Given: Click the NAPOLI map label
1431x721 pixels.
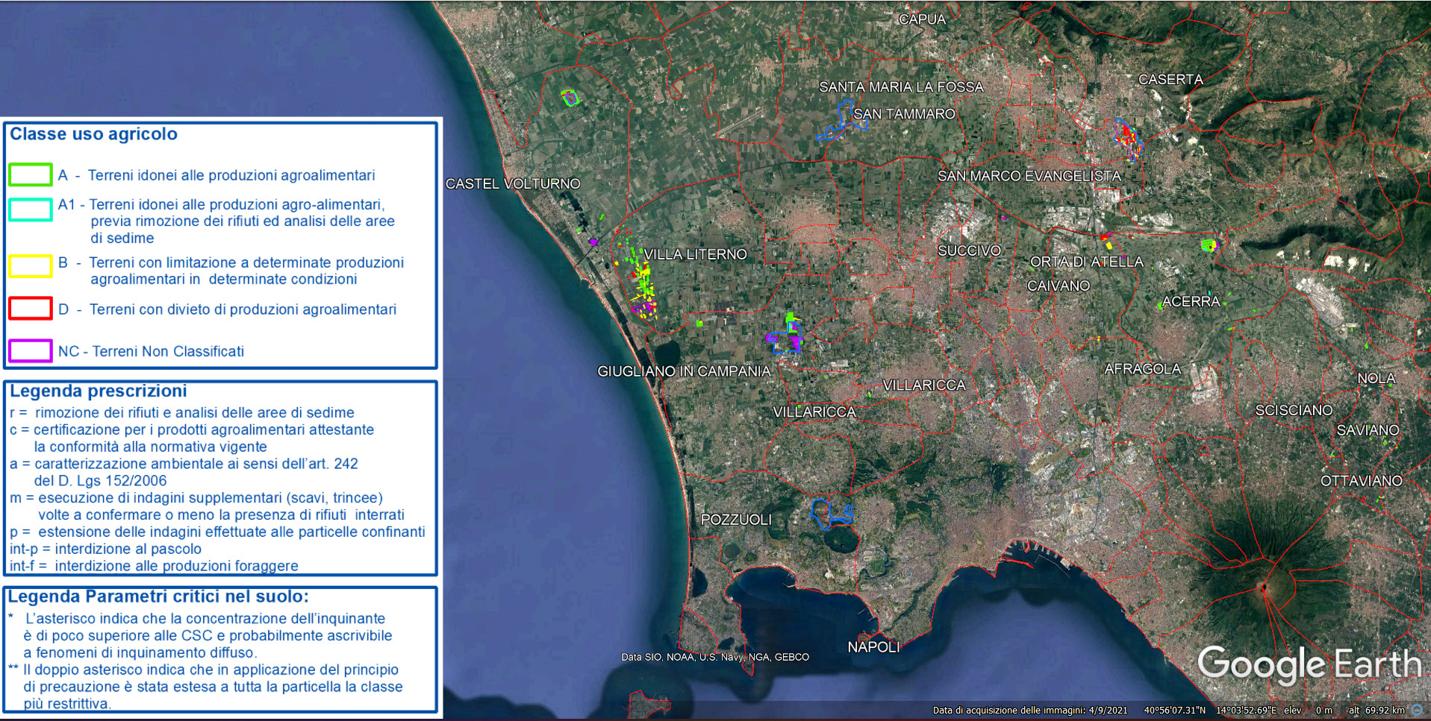Looking at the screenshot, I should 873,647.
